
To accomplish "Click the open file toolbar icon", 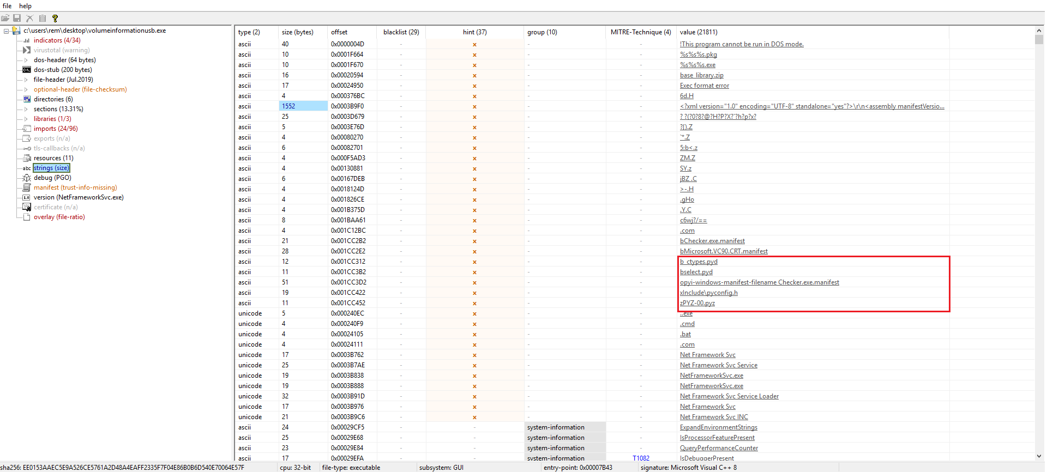I will pyautogui.click(x=5, y=18).
